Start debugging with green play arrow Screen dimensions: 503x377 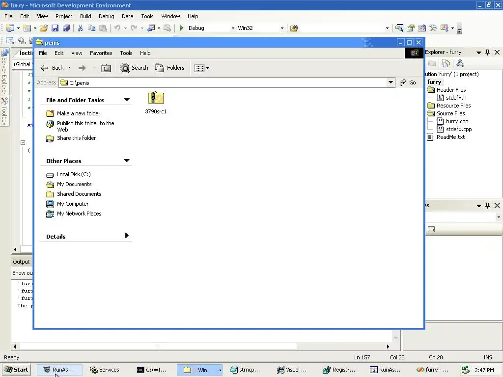[182, 28]
